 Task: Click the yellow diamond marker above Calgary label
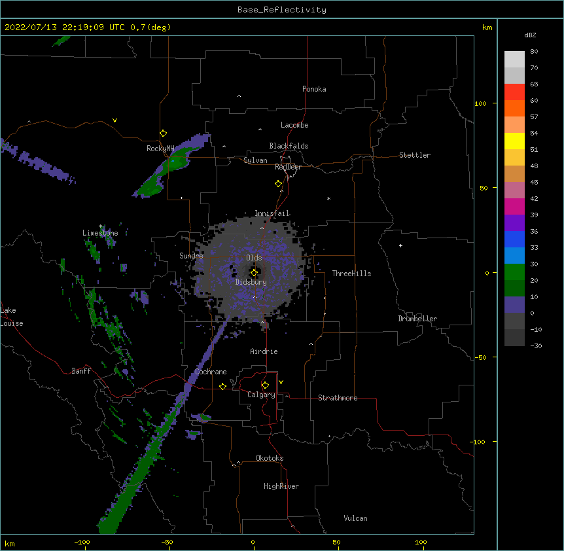(x=265, y=385)
